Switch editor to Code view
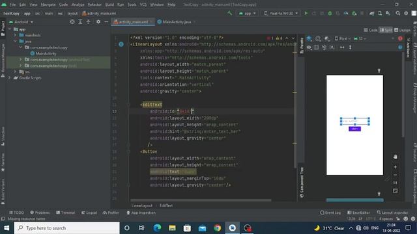Image resolution: width=417 pixels, height=234 pixels. 371,30
